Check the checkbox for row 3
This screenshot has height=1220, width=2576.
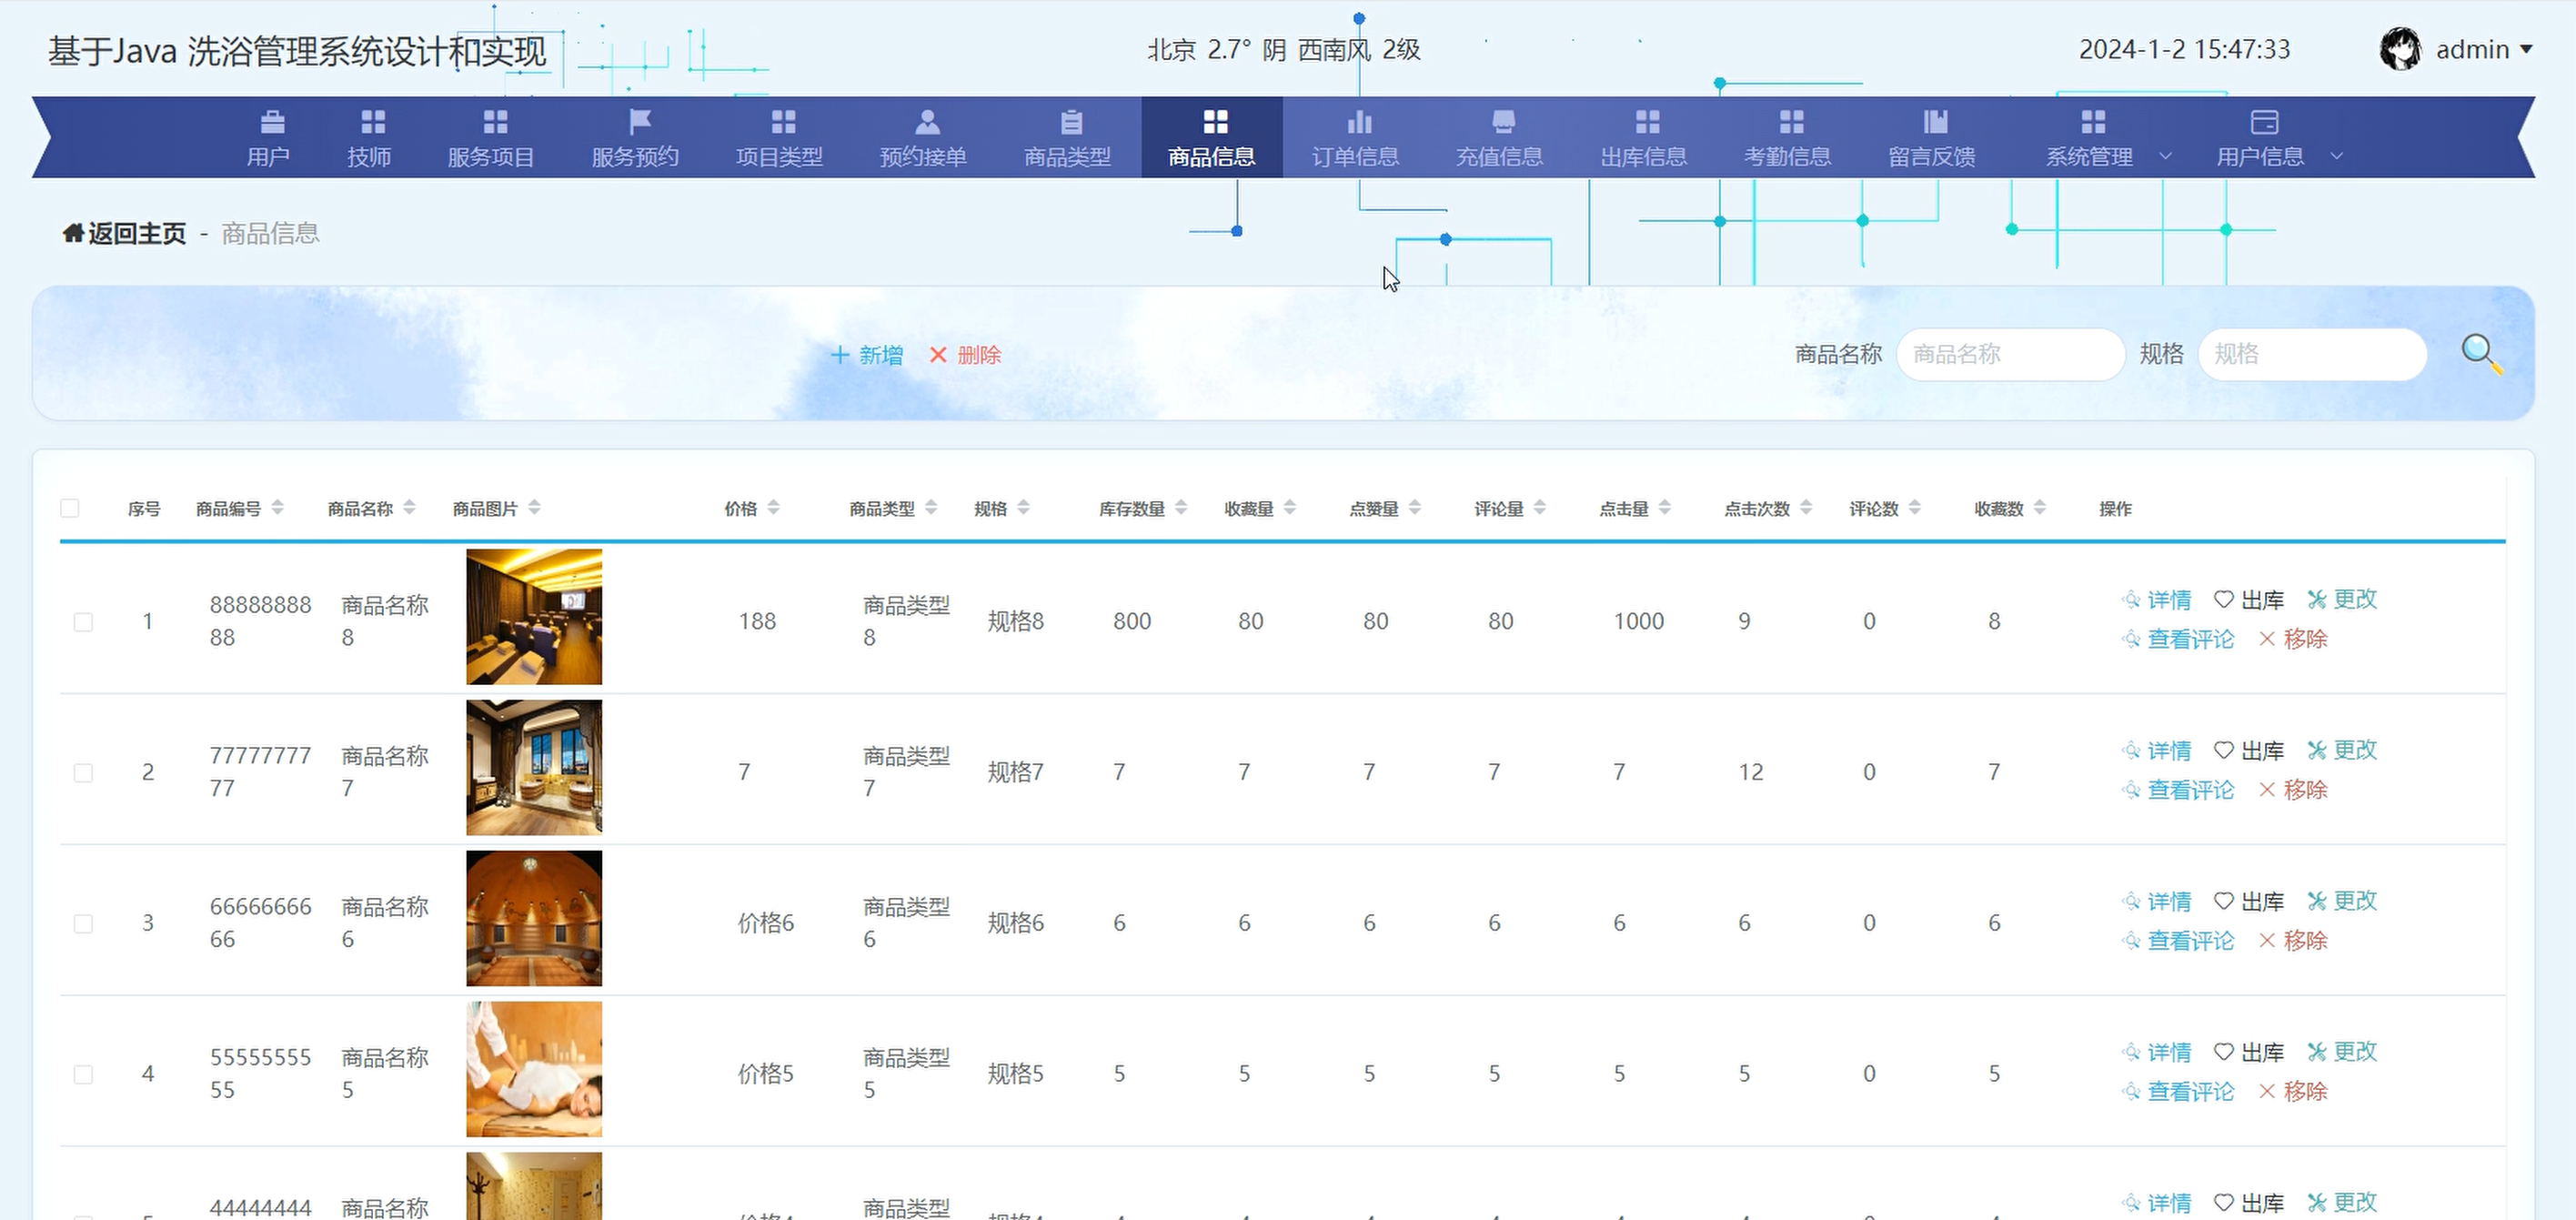pyautogui.click(x=83, y=924)
